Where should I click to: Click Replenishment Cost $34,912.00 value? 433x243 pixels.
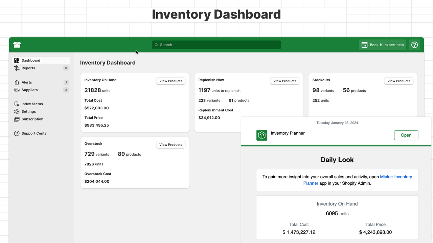[x=209, y=118]
